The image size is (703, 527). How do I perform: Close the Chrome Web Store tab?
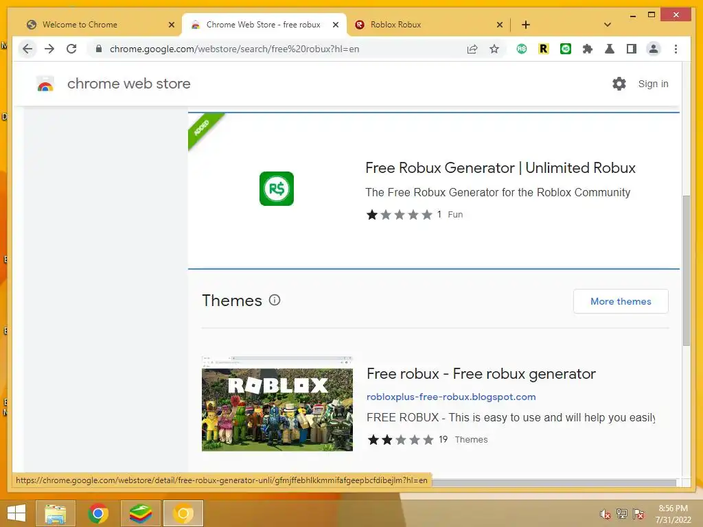[x=335, y=25]
